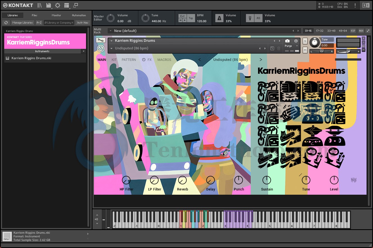Image resolution: width=373 pixels, height=248 pixels.
Task: Click next preset arrow beside Undisputed
Action: click(x=261, y=60)
